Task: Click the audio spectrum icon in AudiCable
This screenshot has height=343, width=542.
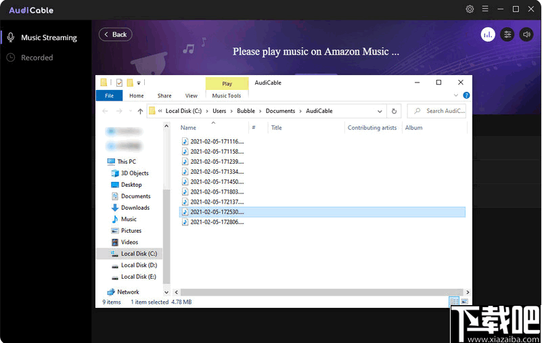Action: [x=488, y=35]
